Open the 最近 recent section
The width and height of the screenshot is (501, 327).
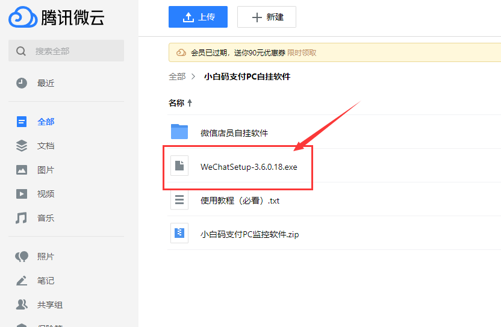[x=46, y=83]
